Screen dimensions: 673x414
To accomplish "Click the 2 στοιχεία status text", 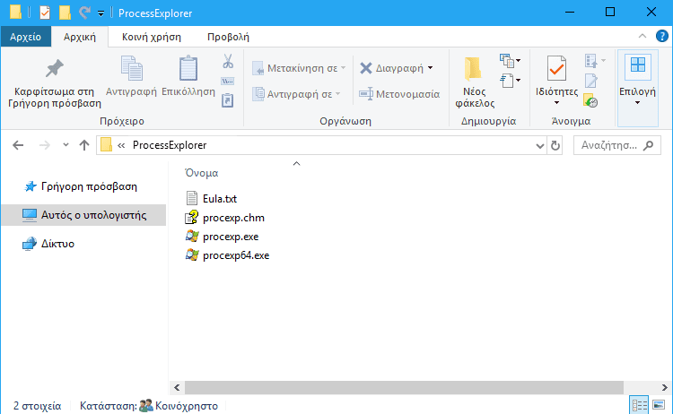I will [38, 406].
